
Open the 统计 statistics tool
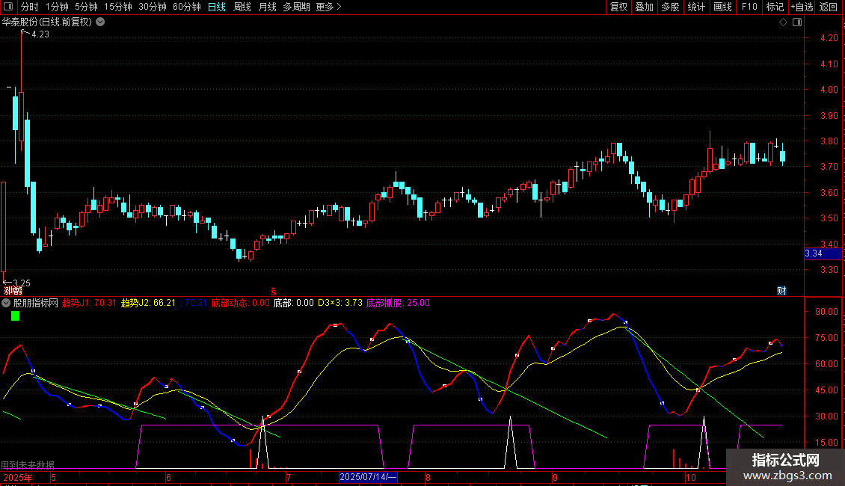(696, 7)
